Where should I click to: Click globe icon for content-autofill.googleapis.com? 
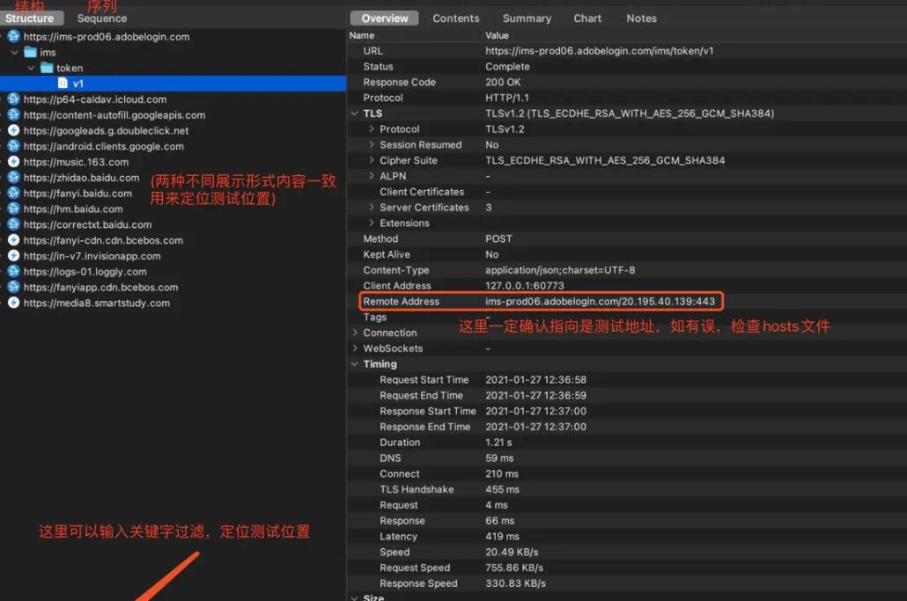14,114
